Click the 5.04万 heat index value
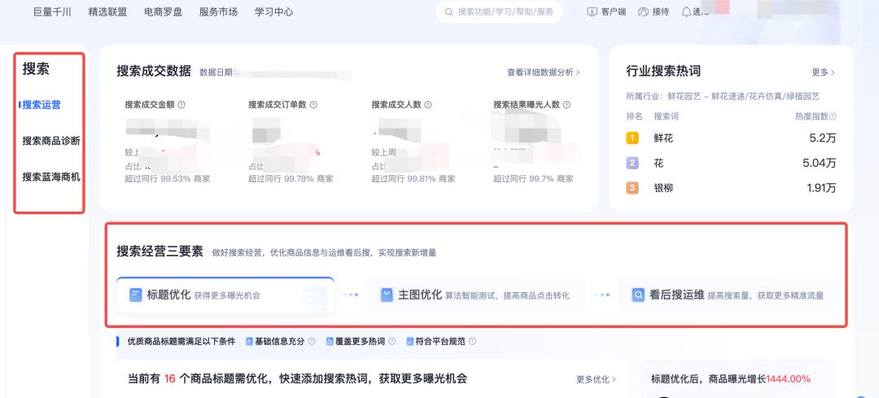The image size is (879, 398). (x=819, y=163)
